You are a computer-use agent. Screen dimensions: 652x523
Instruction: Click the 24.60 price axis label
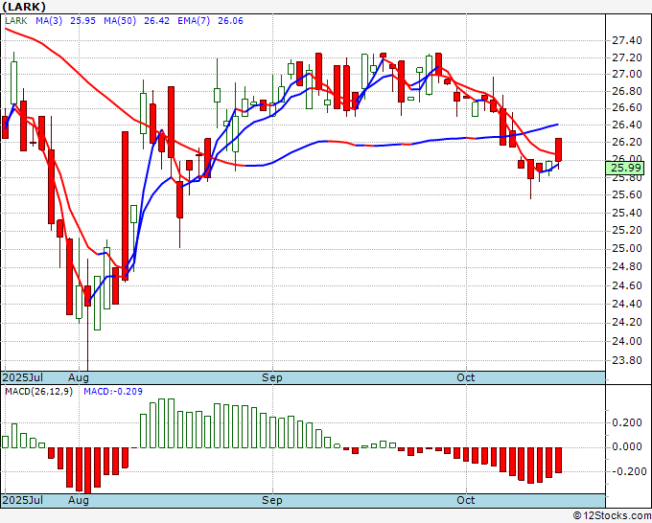[x=627, y=285]
